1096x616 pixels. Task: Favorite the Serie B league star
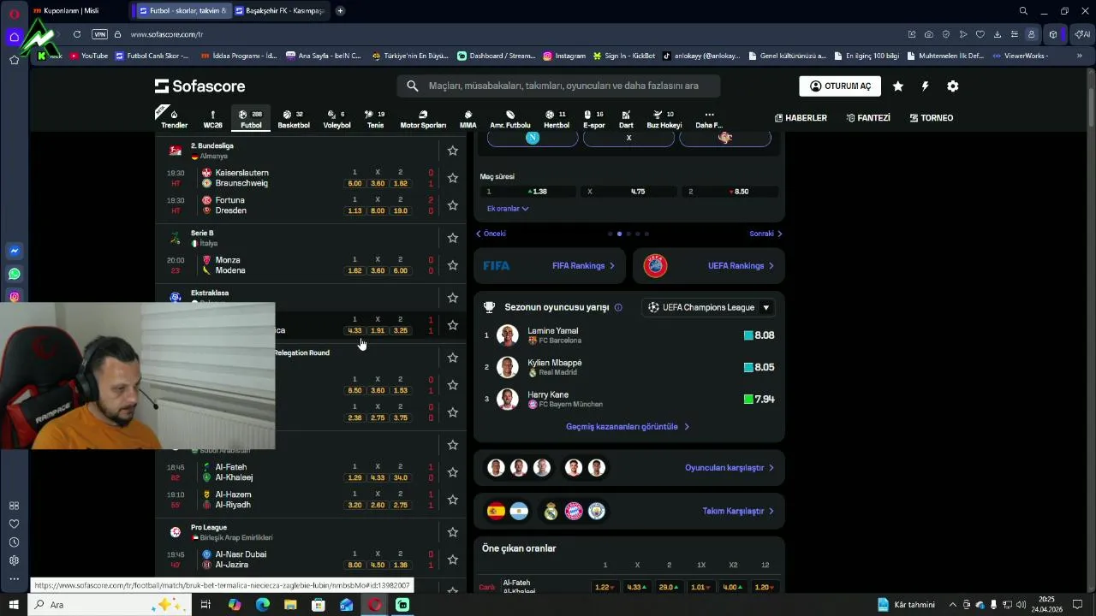453,238
